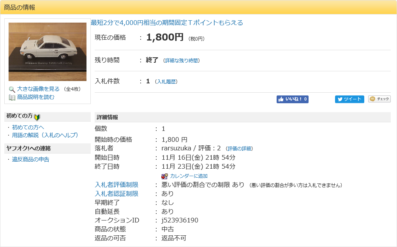The image size is (397, 247).
Task: Open the Nissan Sunny model car thumbnail
Action: [48, 51]
